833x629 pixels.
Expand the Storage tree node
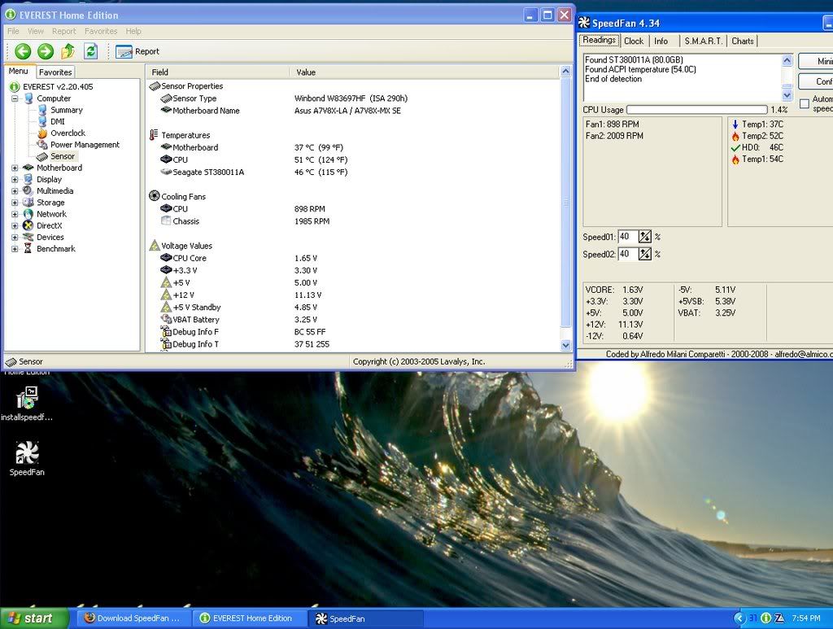15,203
